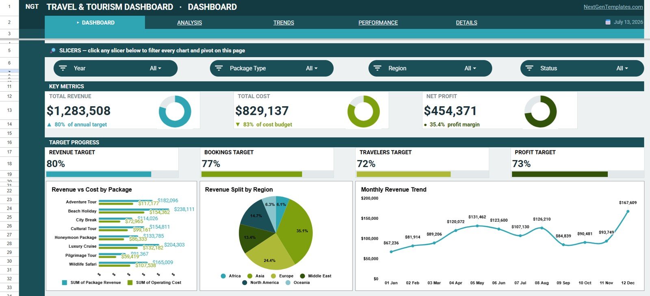
Task: Click the Revenue vs Cost by Package title
Action: point(92,189)
